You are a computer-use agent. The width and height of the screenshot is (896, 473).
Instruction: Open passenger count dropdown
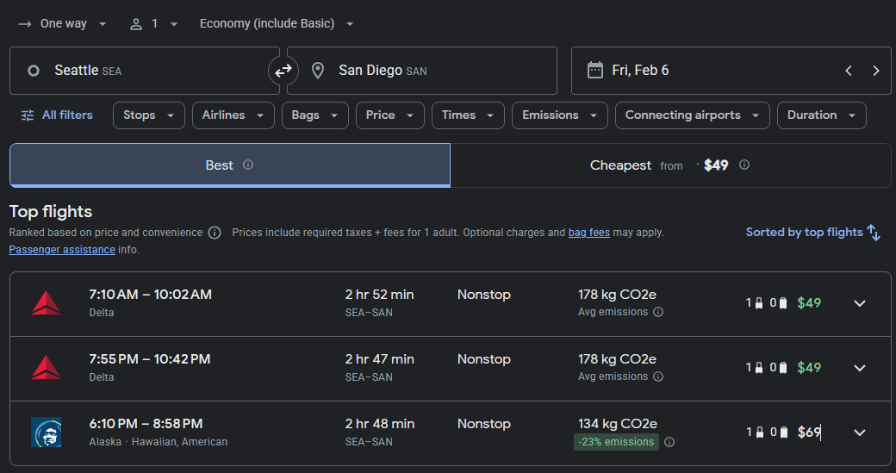coord(154,23)
